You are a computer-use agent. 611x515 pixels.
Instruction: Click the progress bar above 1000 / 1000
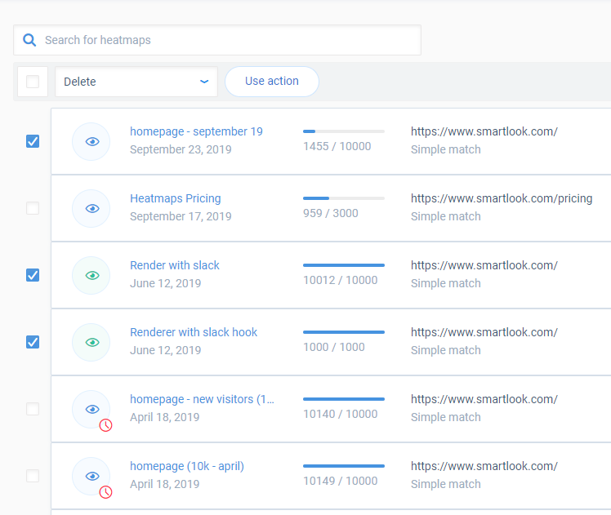coord(344,332)
